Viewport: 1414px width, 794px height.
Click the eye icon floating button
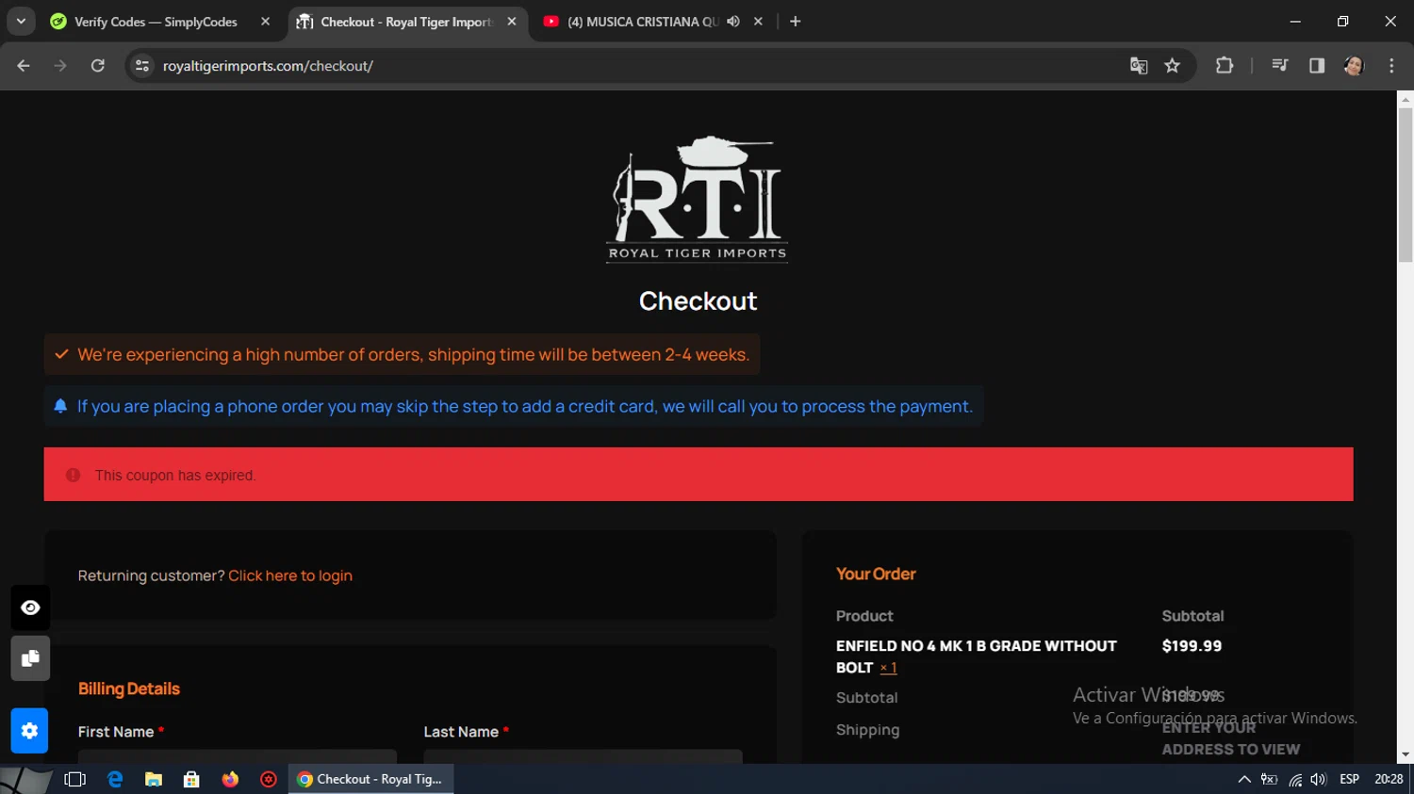click(x=30, y=608)
